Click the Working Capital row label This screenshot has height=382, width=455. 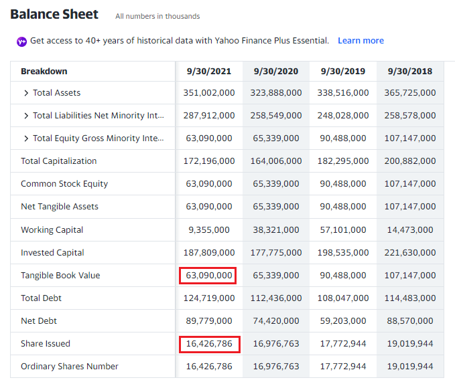pos(52,230)
